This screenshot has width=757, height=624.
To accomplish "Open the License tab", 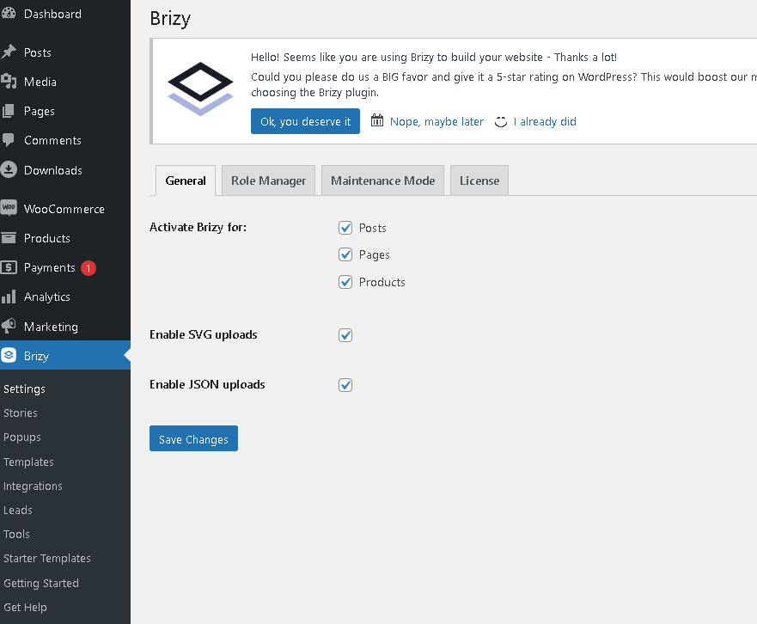I will point(479,180).
